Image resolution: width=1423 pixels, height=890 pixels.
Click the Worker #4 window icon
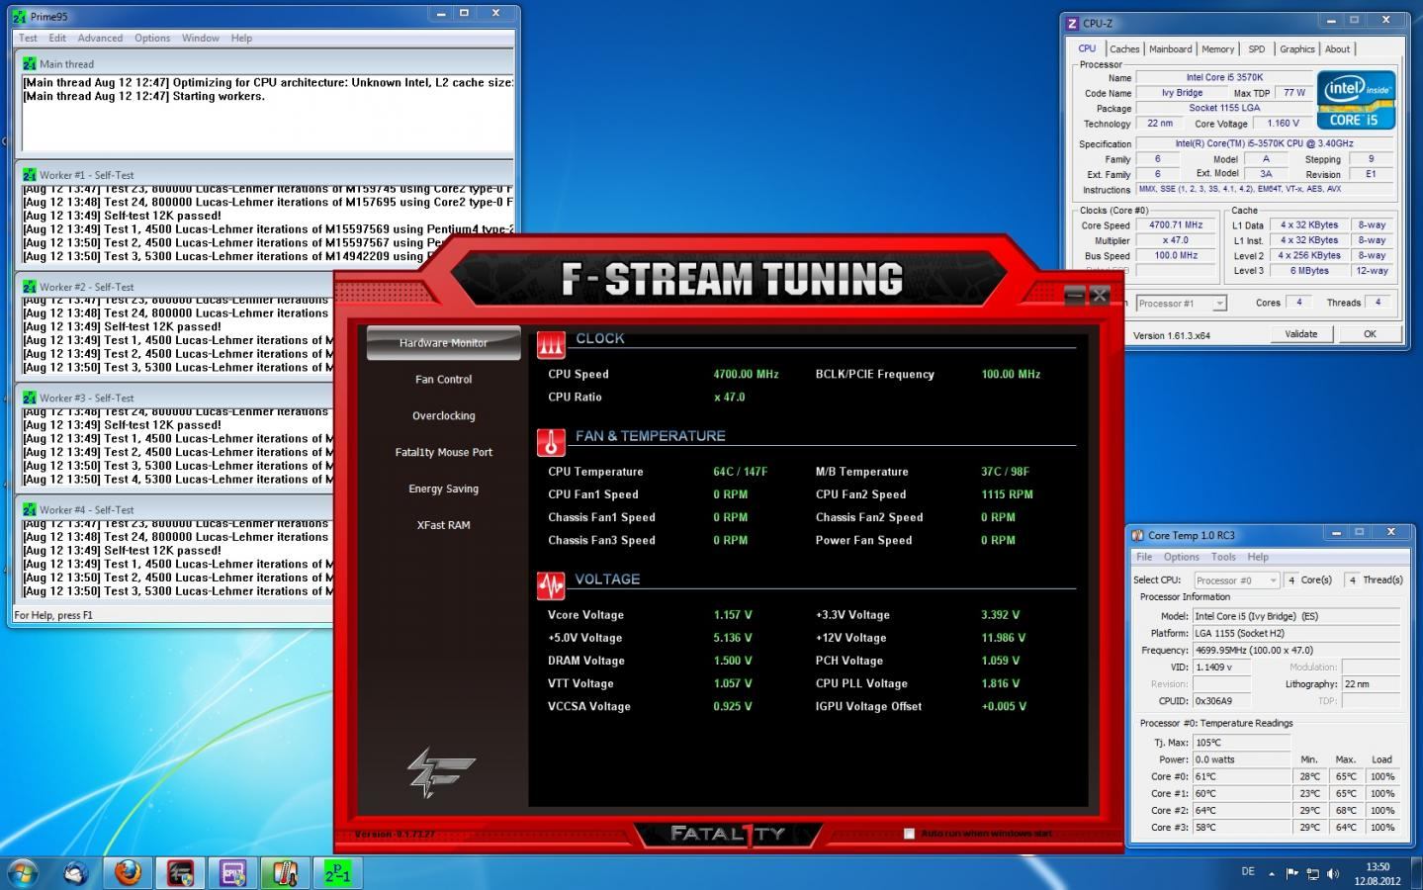pos(30,509)
